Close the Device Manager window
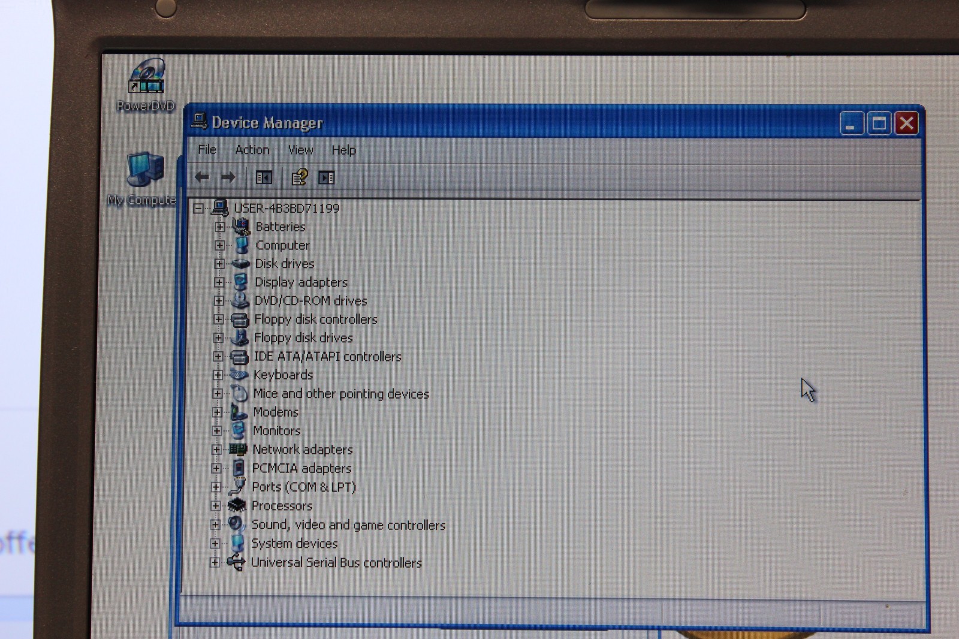Viewport: 959px width, 639px height. click(906, 123)
